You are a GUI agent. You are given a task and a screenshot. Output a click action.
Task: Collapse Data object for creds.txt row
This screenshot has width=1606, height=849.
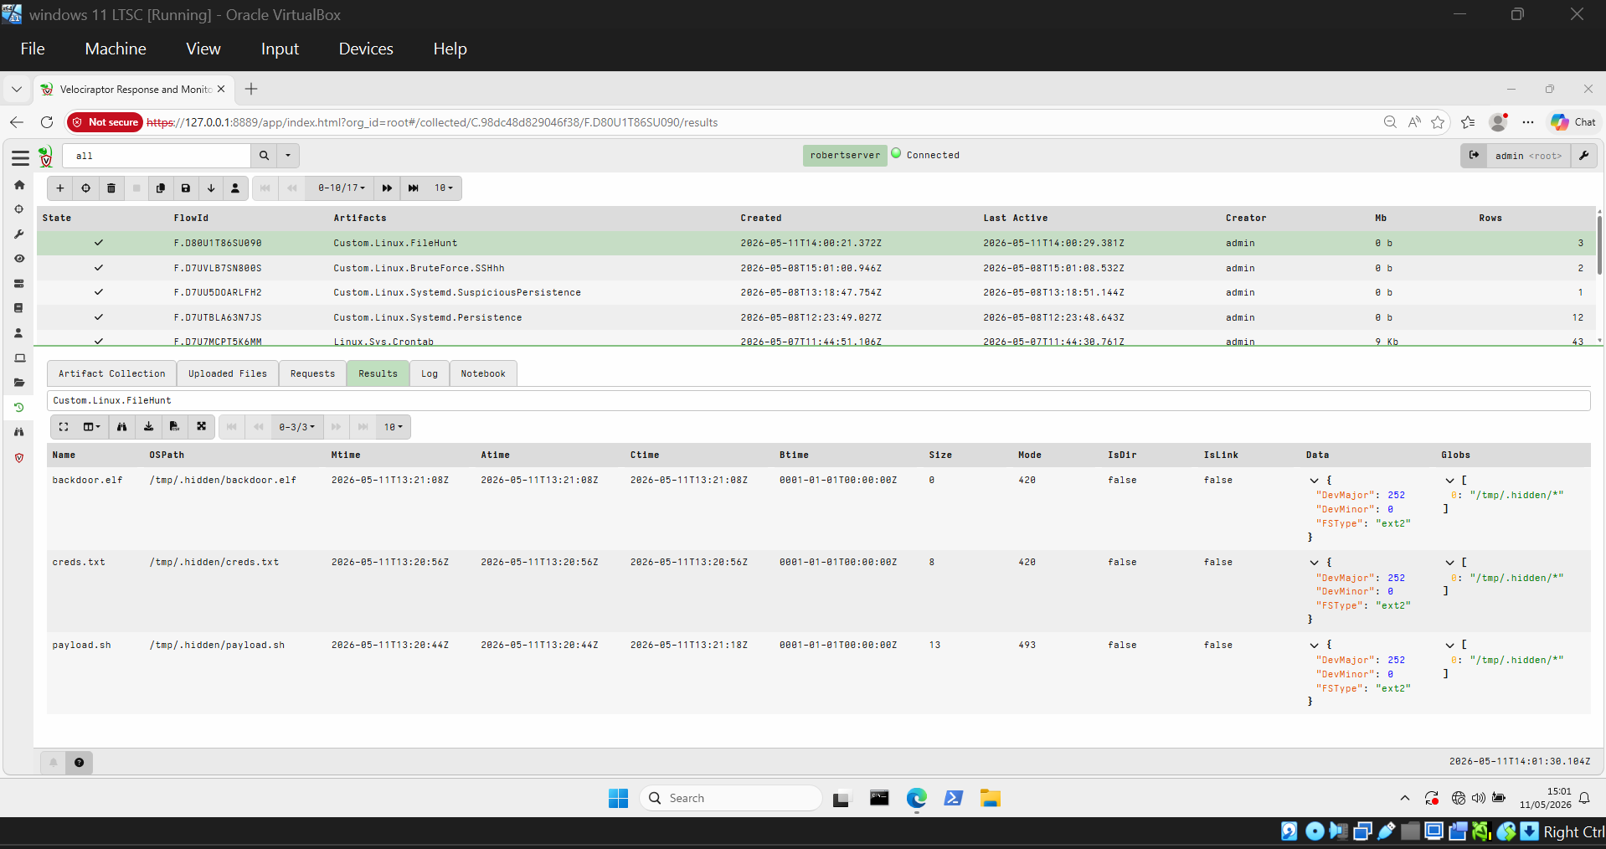[1315, 563]
